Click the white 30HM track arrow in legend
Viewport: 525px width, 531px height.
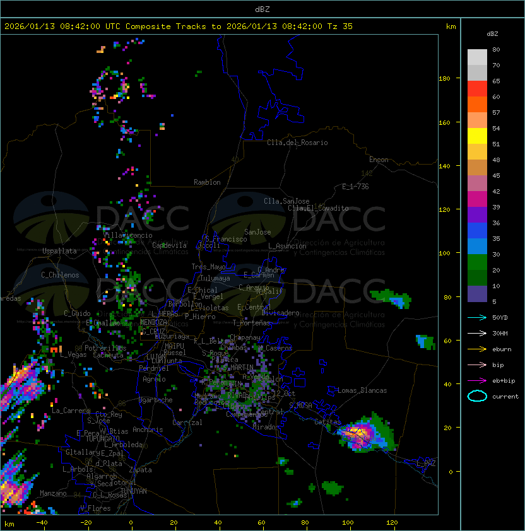pos(477,334)
